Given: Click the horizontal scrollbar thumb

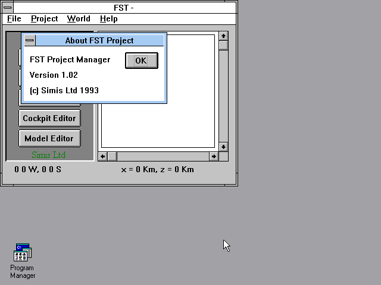Looking at the screenshot, I should (x=113, y=156).
